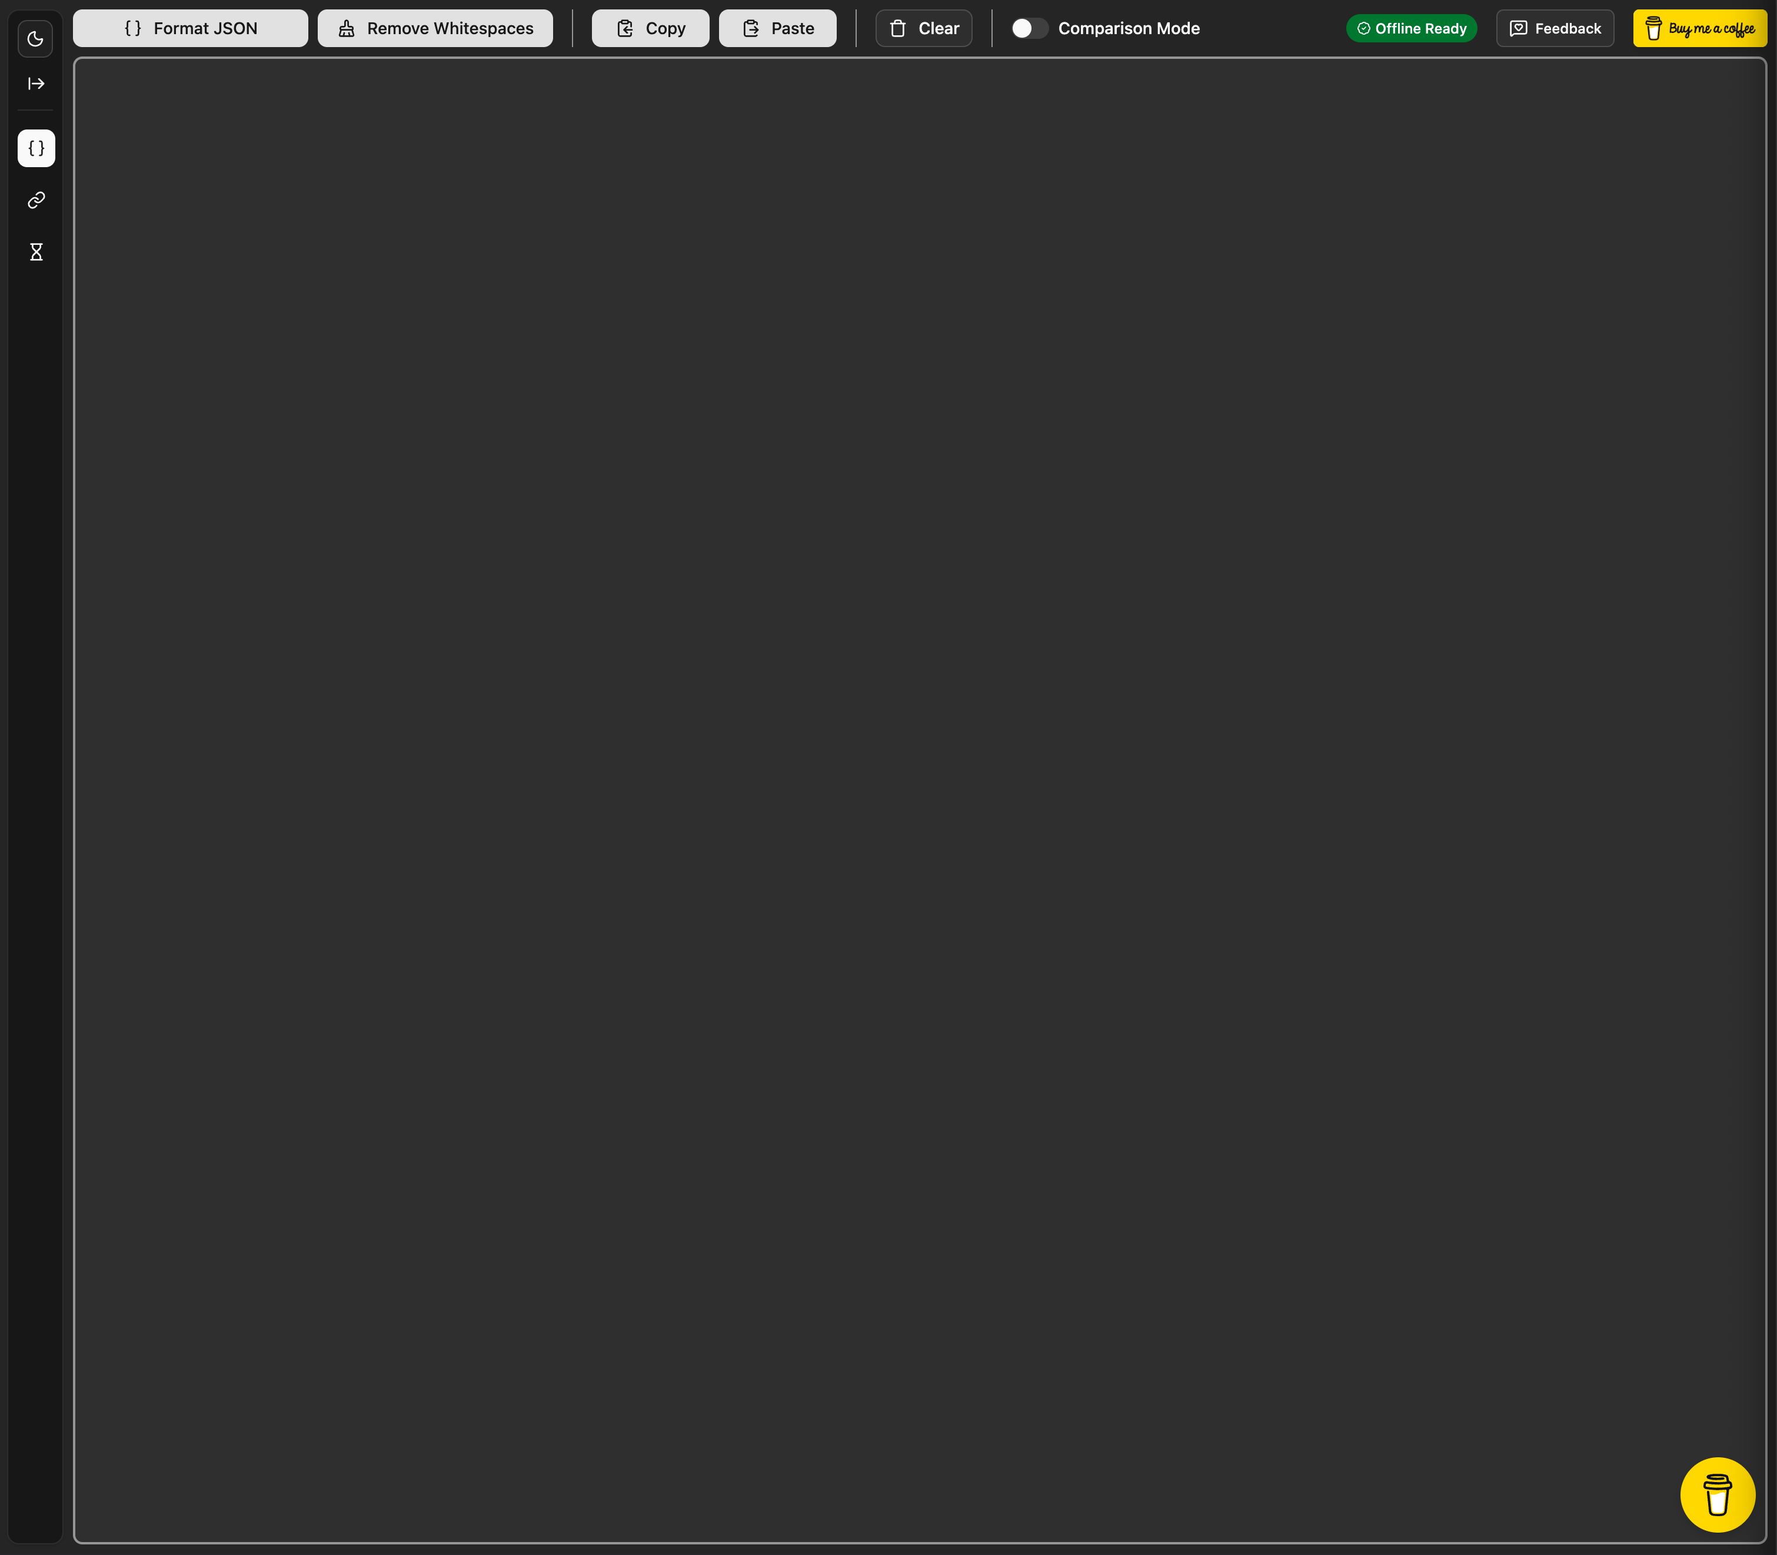This screenshot has width=1777, height=1555.
Task: Select the JSON formatter curly-braces tool
Action: pos(35,148)
